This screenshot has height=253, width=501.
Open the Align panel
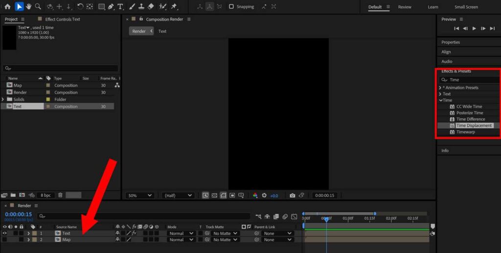click(x=446, y=52)
